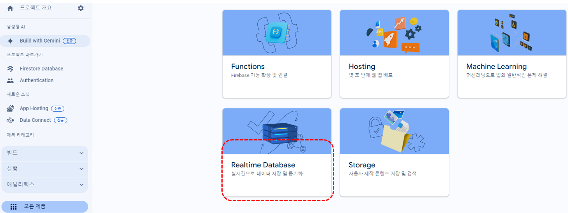Click the Authentication people icon
The height and width of the screenshot is (213, 568).
click(x=11, y=81)
